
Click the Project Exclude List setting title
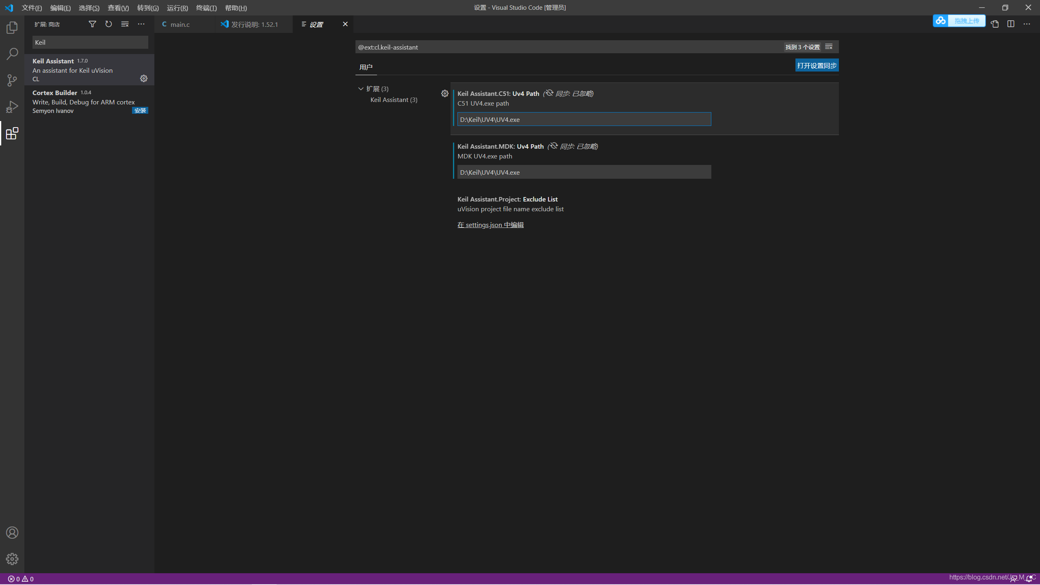[507, 199]
